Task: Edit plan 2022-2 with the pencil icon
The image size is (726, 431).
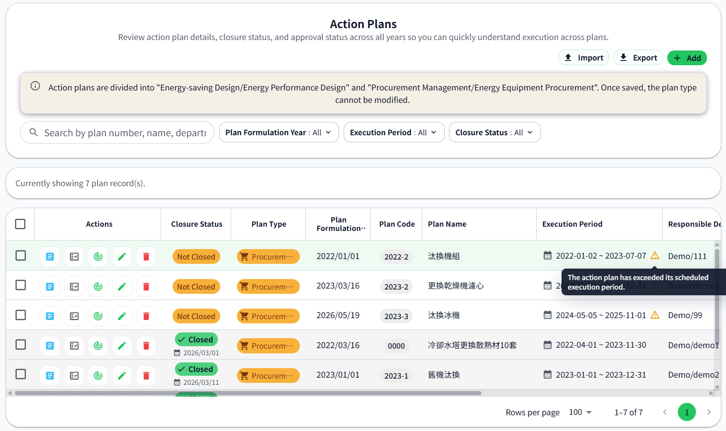Action: click(x=122, y=257)
